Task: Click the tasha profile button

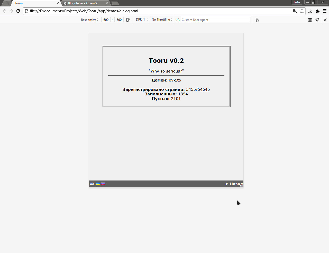Action: (297, 2)
